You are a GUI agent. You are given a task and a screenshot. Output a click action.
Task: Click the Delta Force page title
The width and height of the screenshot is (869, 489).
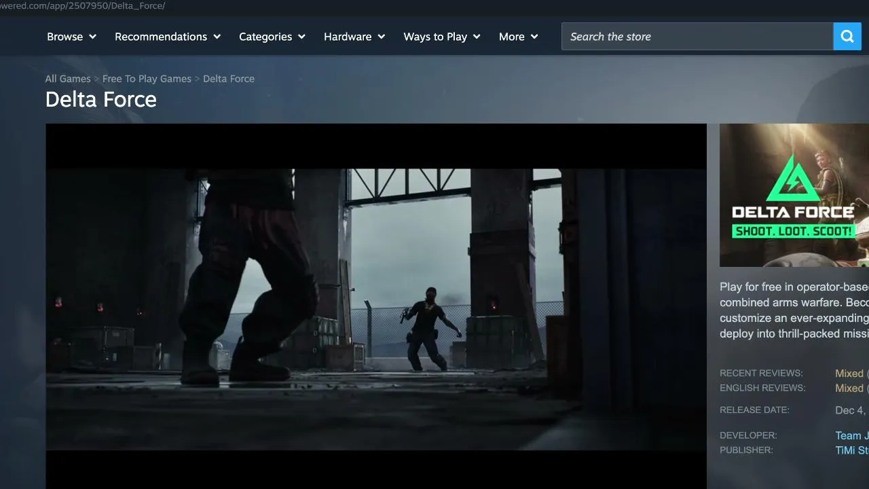101,100
